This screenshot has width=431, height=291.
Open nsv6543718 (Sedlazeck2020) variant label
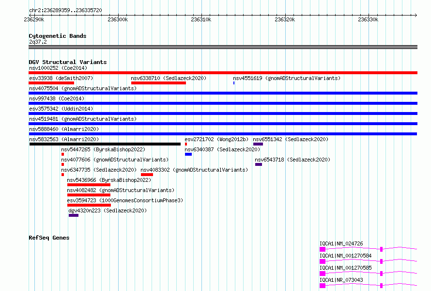[x=292, y=160]
